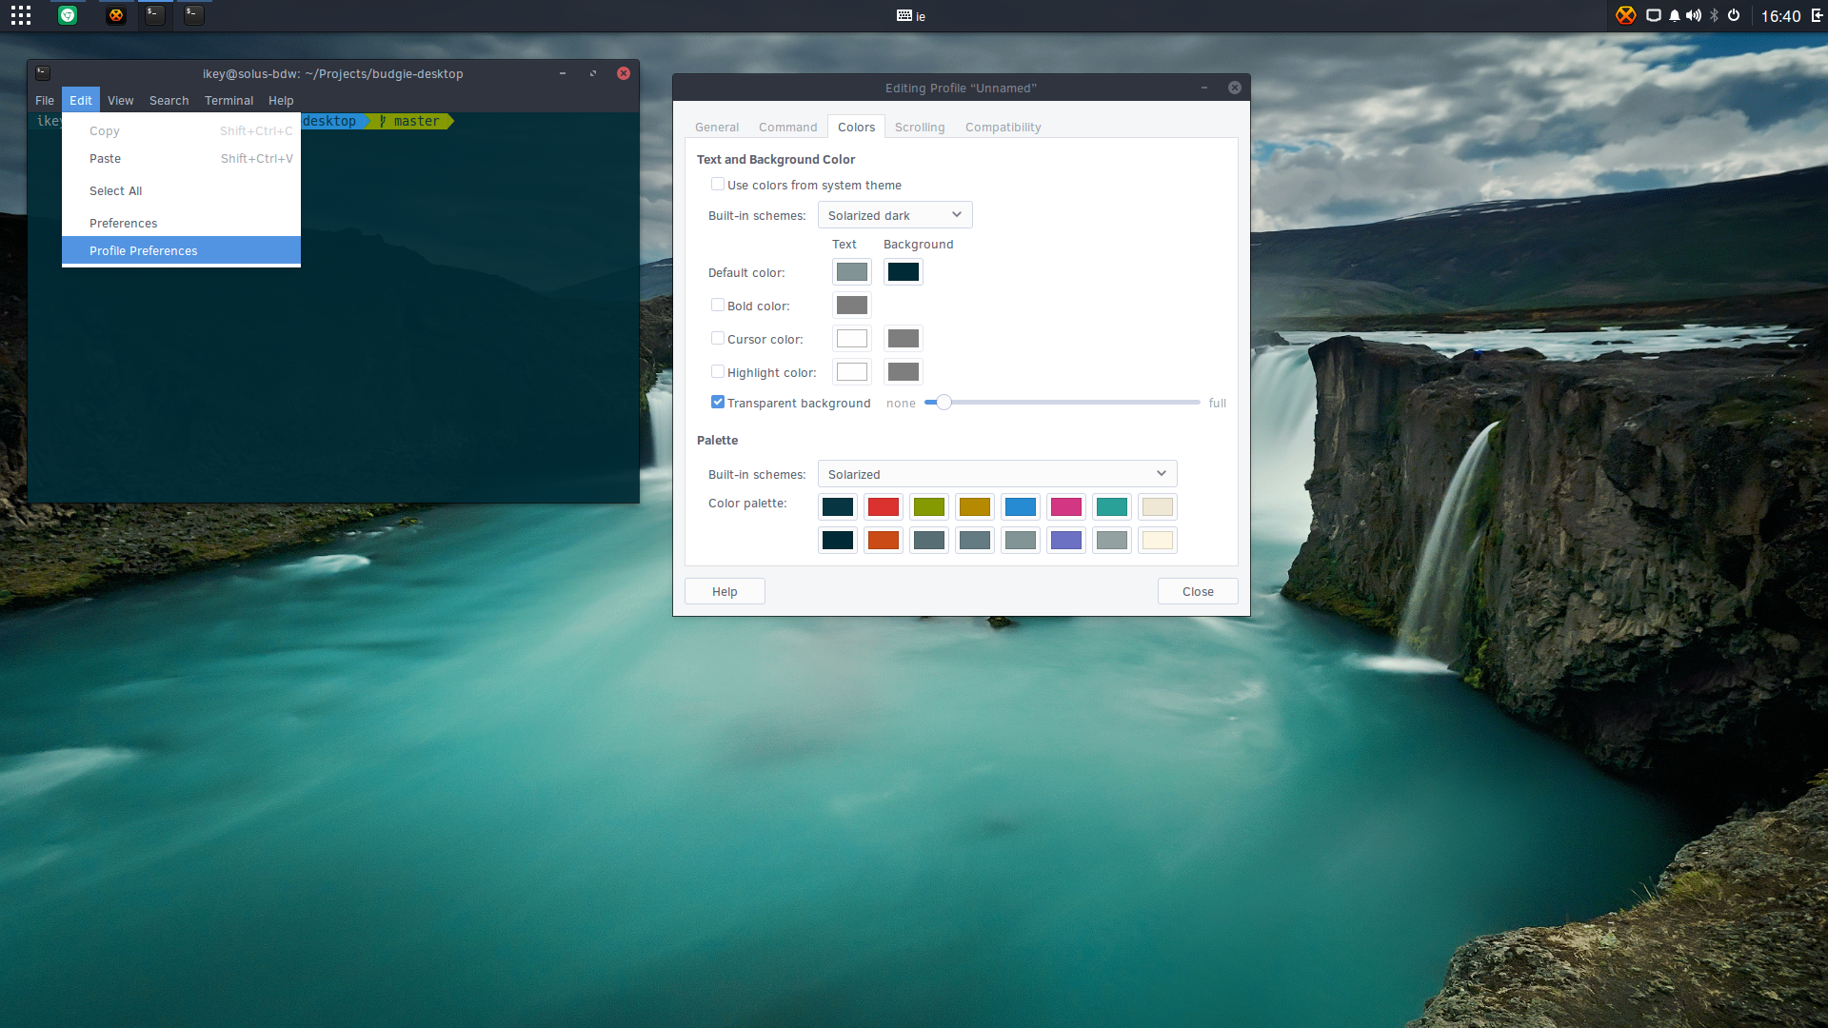Open the HexChat system tray icon
This screenshot has width=1828, height=1028.
pos(1626,15)
